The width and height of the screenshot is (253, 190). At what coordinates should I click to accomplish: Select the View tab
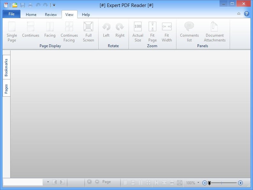pos(69,15)
